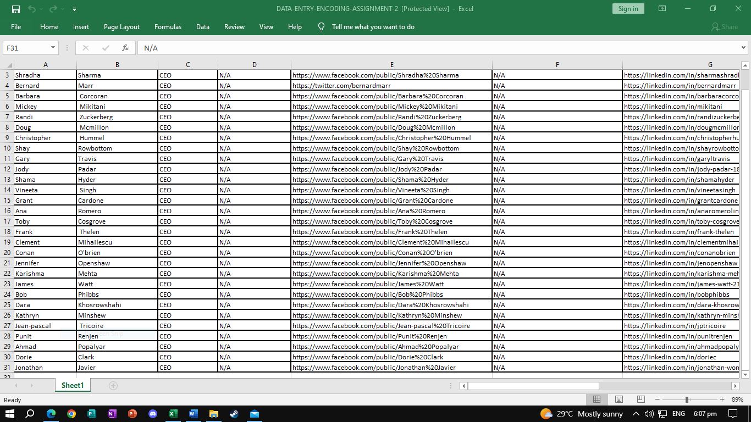Expand the formula bar
751x422 pixels.
(744, 48)
